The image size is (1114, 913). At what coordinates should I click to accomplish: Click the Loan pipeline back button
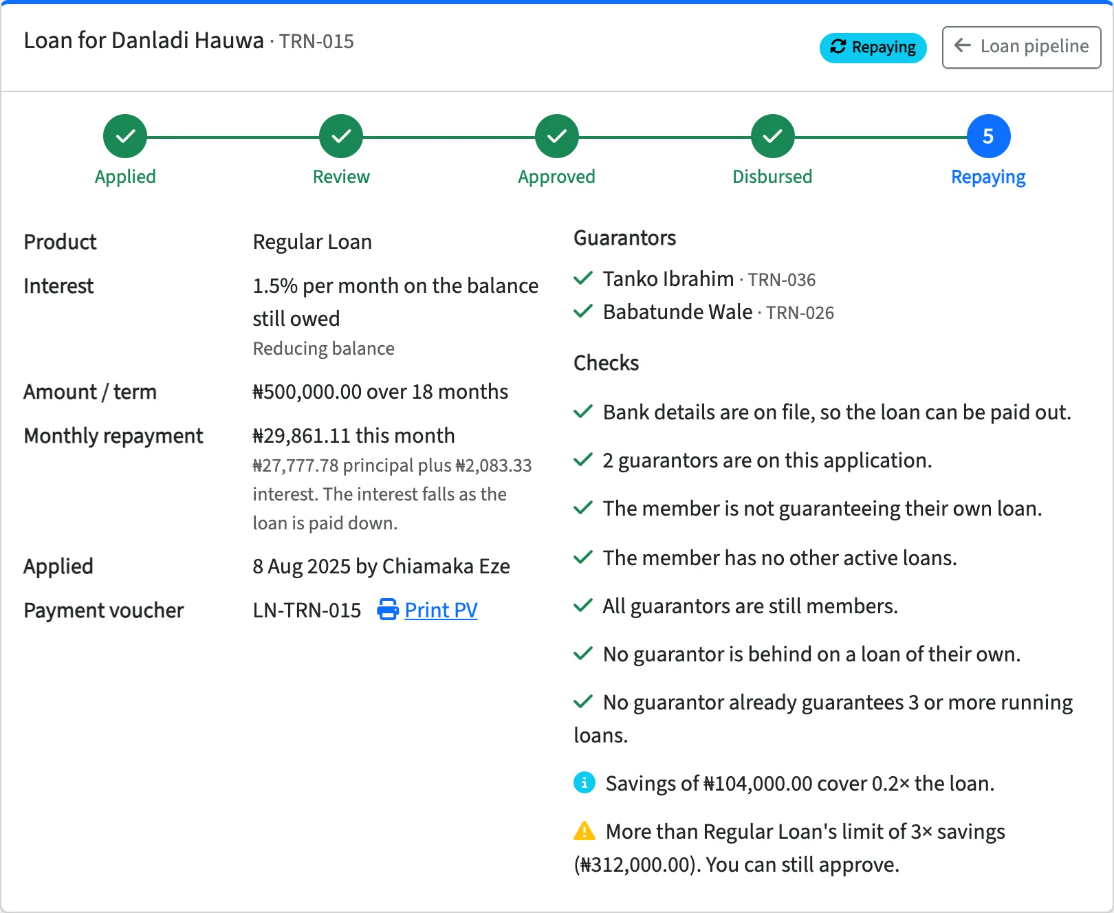click(1021, 47)
